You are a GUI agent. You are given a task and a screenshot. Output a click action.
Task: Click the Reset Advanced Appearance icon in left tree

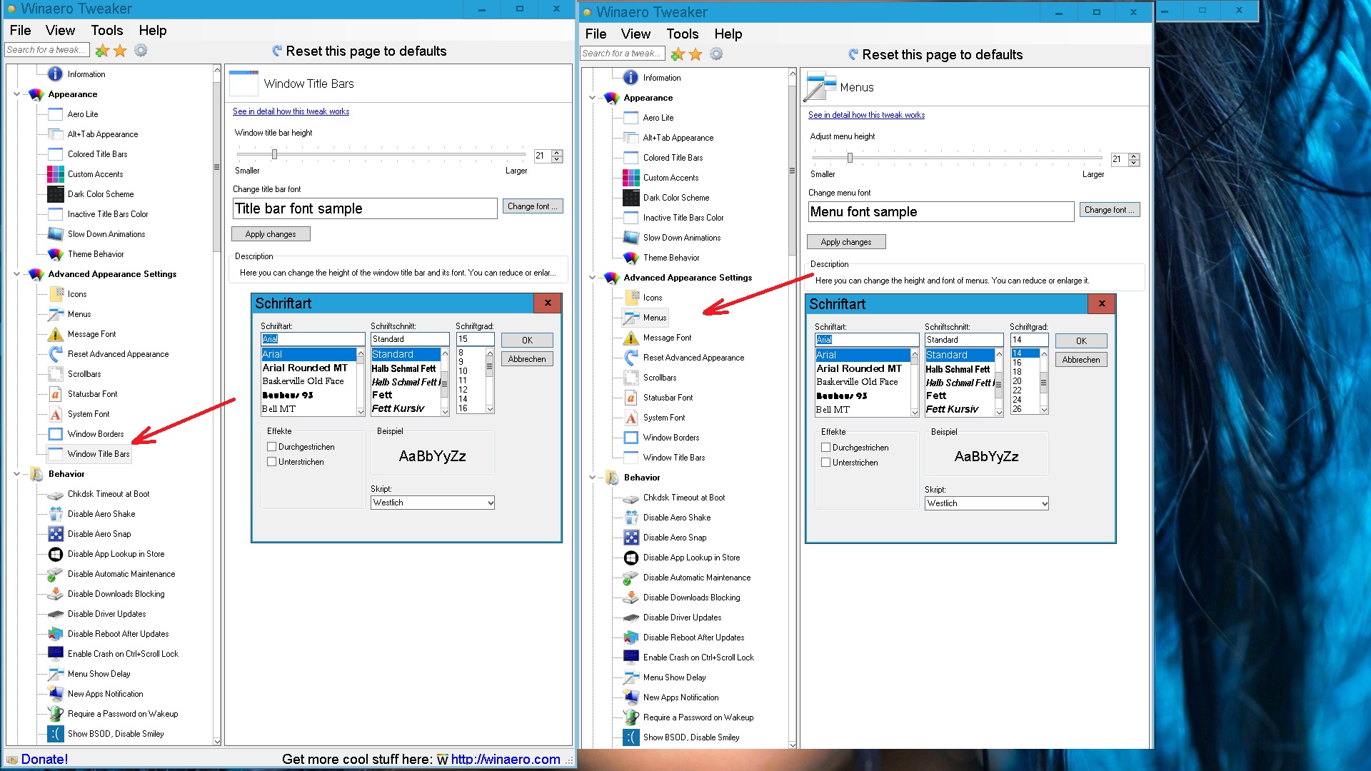[56, 354]
